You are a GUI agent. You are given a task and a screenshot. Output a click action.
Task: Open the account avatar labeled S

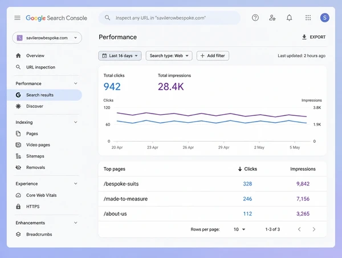click(324, 18)
